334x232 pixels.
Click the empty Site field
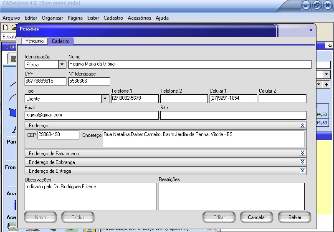pos(233,115)
